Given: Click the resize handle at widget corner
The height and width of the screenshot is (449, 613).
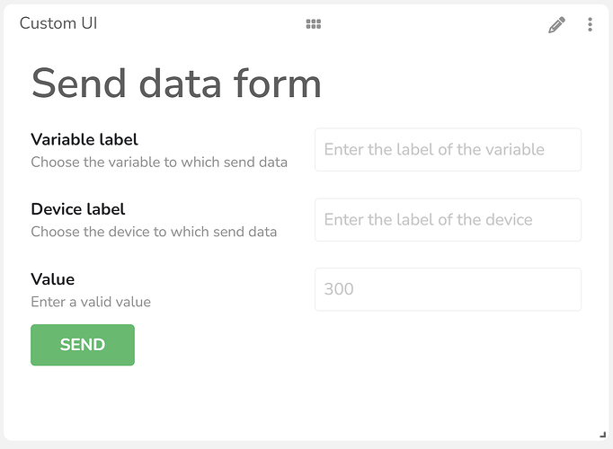Looking at the screenshot, I should click(x=602, y=435).
